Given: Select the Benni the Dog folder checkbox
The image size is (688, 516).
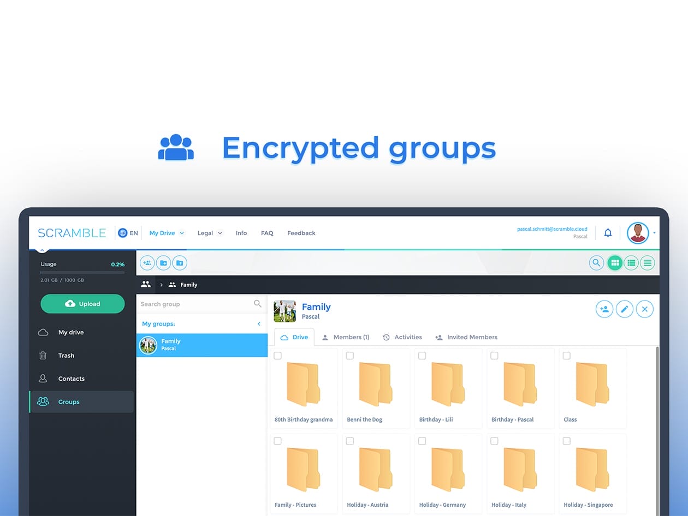Looking at the screenshot, I should point(349,356).
